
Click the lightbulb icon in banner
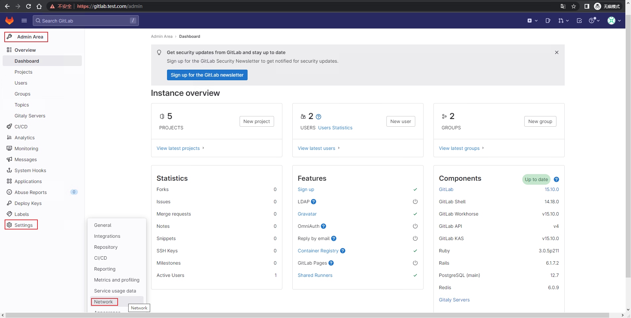(159, 52)
